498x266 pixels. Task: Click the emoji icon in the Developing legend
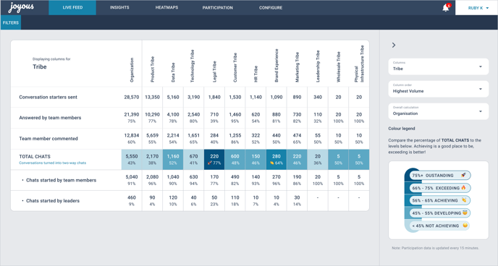click(465, 213)
